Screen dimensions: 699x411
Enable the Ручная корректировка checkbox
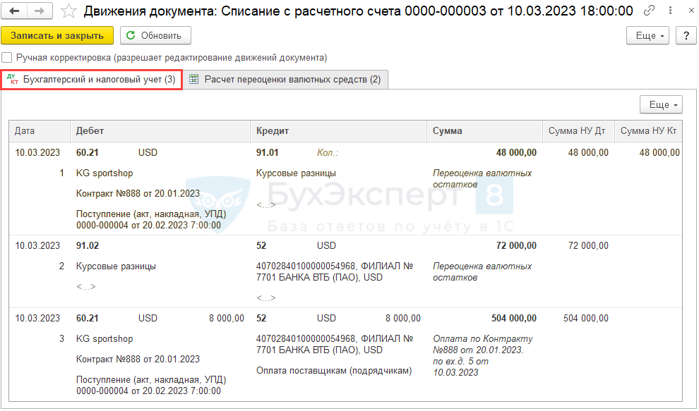point(7,58)
